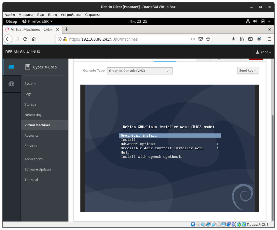Viewport: 277px width, 230px height.
Task: Open VirtualBox Устройства menu
Action: click(71, 15)
